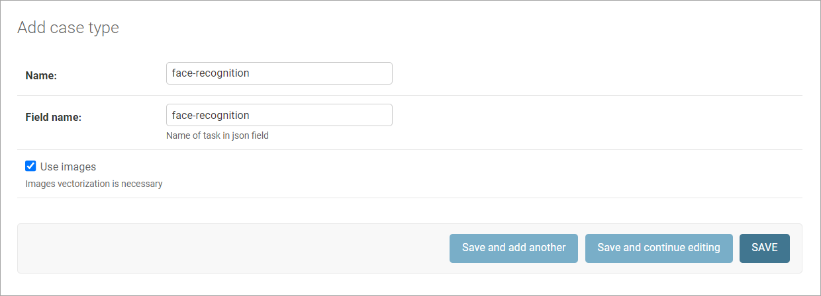
Task: Hit "Save and continue editing" in the submit row
Action: [x=658, y=248]
